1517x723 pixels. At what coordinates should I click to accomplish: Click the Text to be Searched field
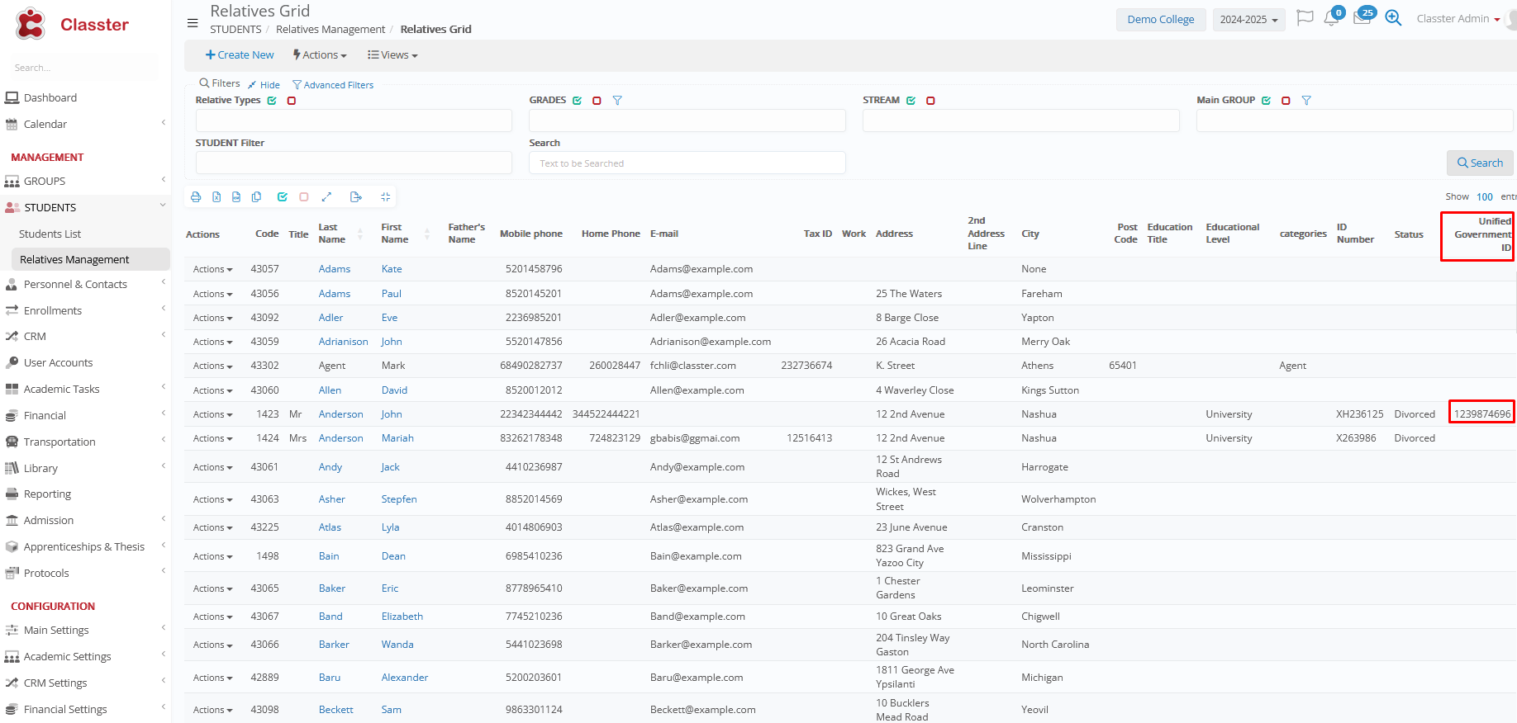coord(687,163)
